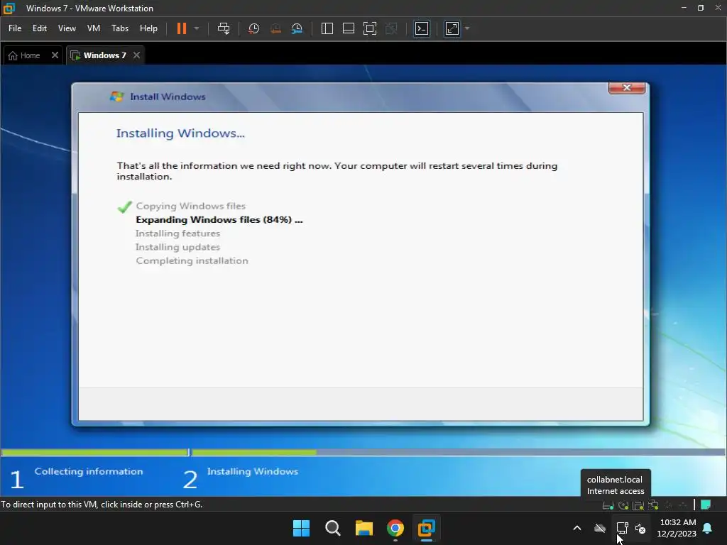The height and width of the screenshot is (545, 727).
Task: Take a snapshot of this virtual machine
Action: (253, 28)
